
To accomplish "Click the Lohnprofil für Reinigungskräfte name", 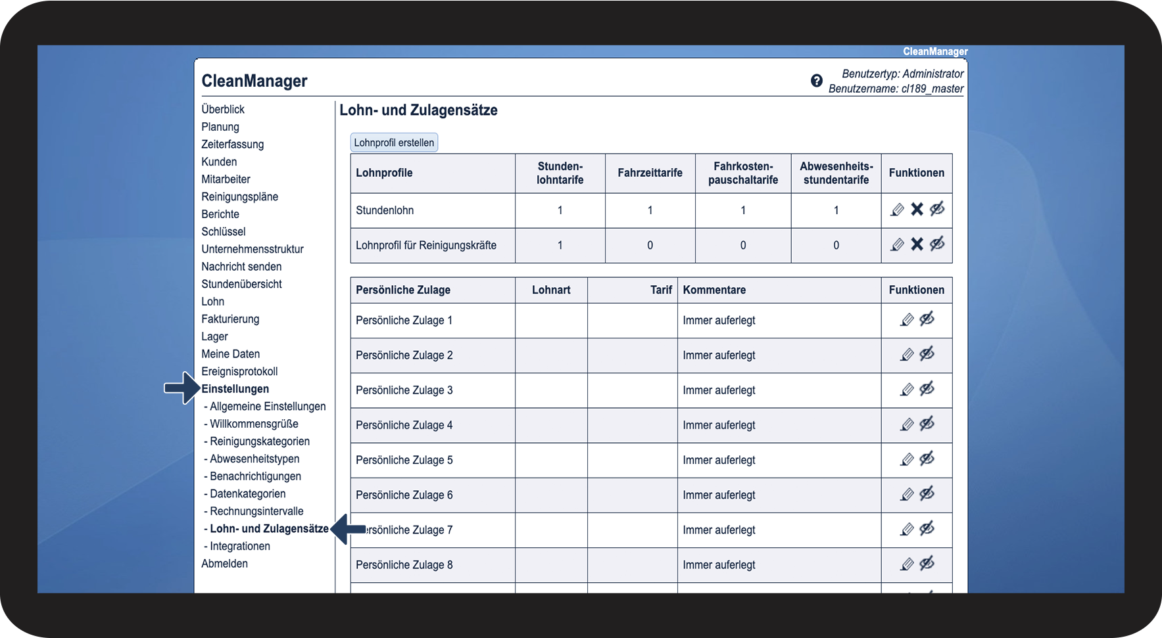I will [426, 245].
